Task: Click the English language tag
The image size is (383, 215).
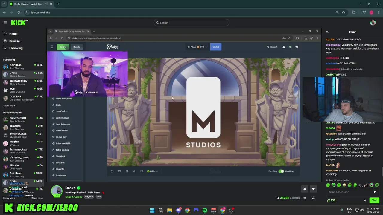Action: point(89,197)
